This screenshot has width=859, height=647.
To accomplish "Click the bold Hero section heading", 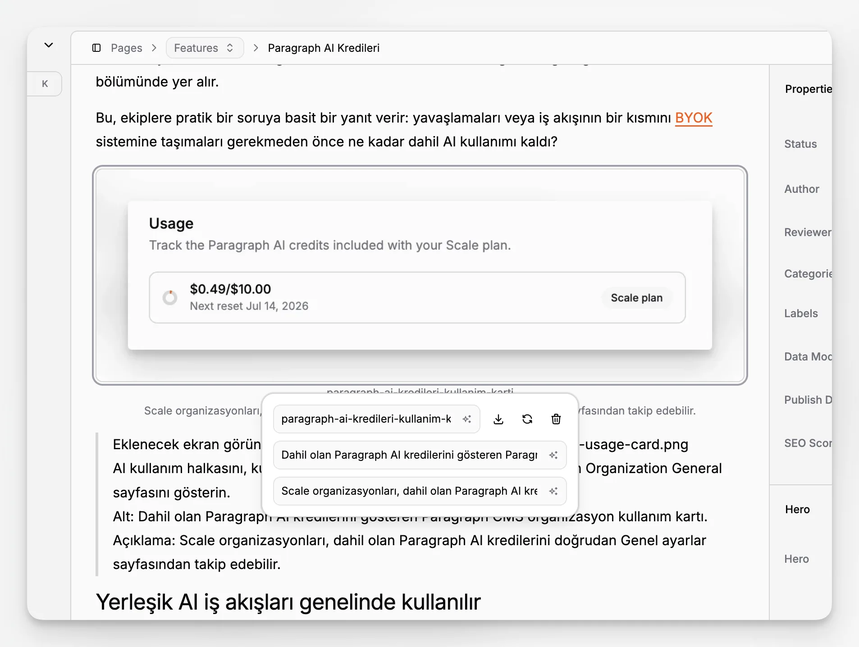I will [797, 510].
